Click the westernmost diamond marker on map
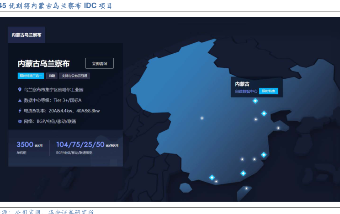 212,177
